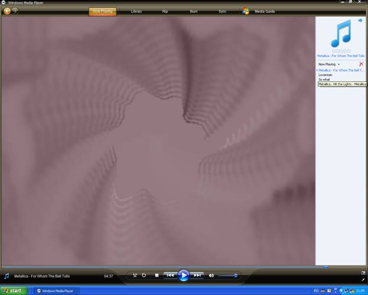Mute the sound with speaker icon
This screenshot has height=295, width=368.
point(211,275)
